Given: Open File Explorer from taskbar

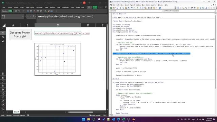Looking at the screenshot, I should pos(88,119).
